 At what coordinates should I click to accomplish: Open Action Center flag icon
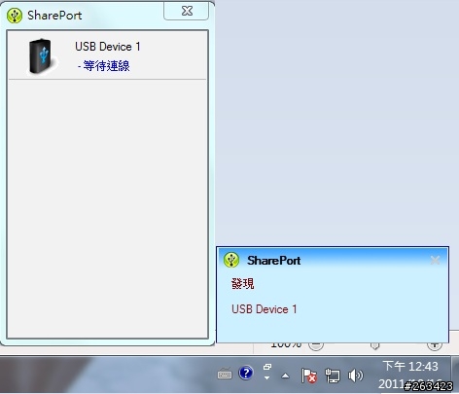[308, 376]
